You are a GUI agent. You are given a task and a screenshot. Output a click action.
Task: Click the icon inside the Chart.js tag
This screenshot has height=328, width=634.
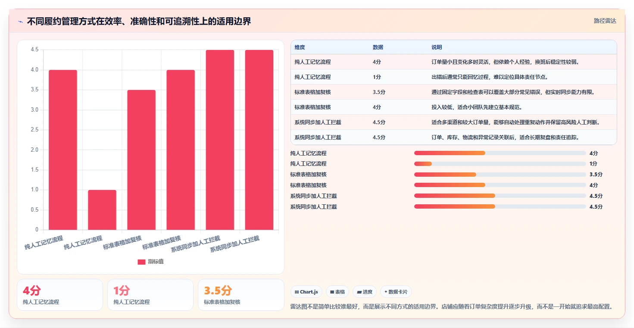click(297, 292)
